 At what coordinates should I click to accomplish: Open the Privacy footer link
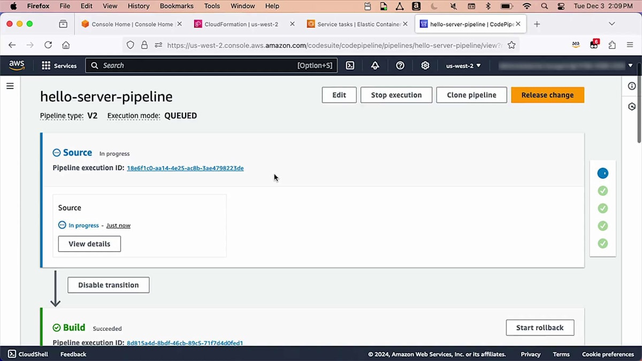[x=531, y=354]
